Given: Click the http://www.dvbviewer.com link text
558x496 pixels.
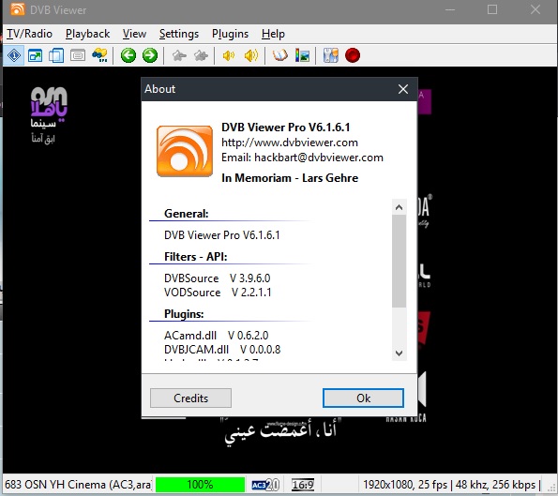Looking at the screenshot, I should coord(290,143).
